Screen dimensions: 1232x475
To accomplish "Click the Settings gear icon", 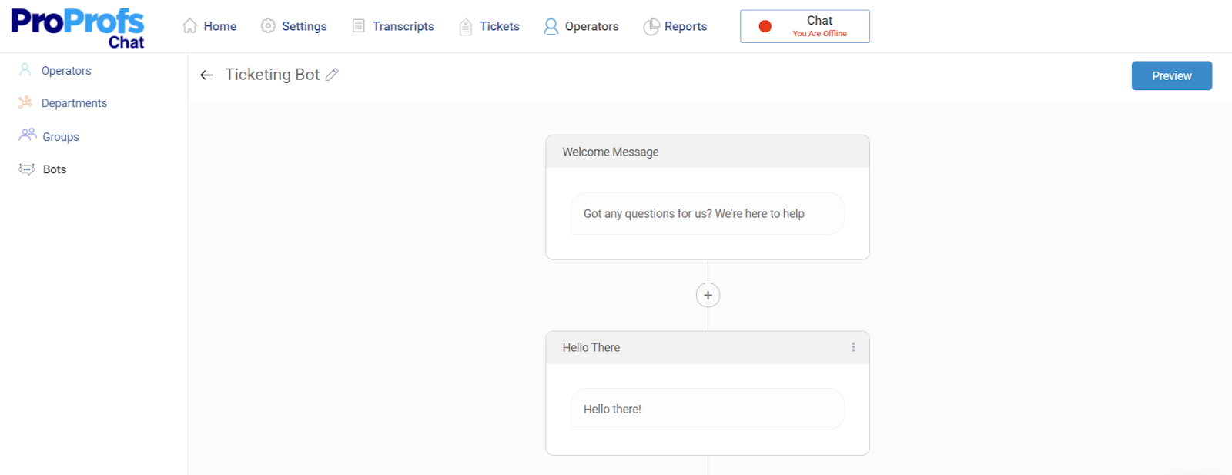I will click(x=268, y=26).
